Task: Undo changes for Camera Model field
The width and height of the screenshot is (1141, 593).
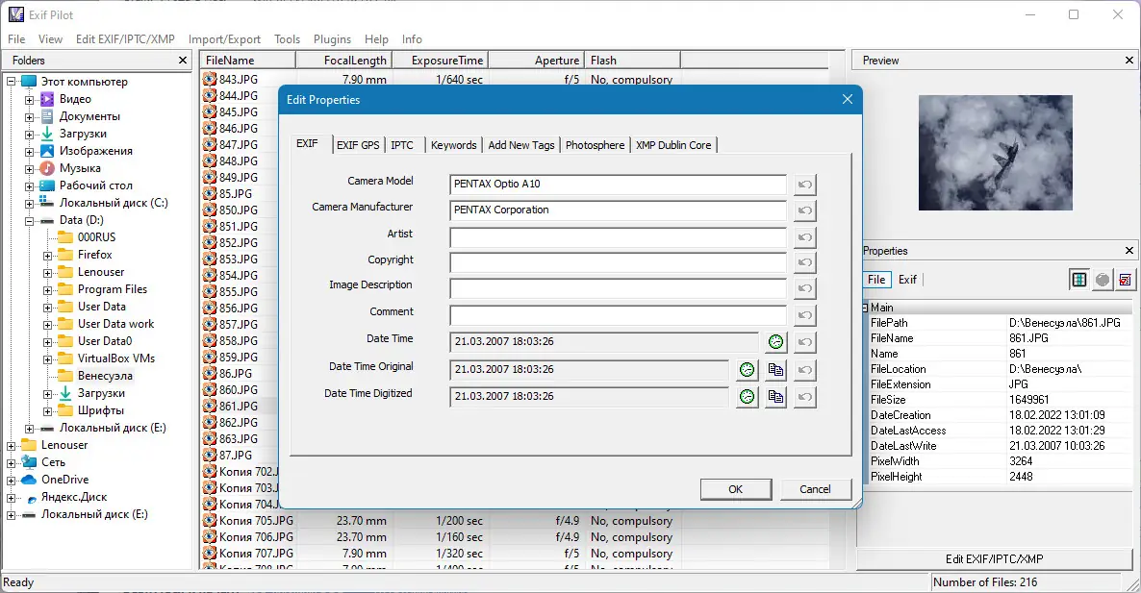Action: pos(804,185)
